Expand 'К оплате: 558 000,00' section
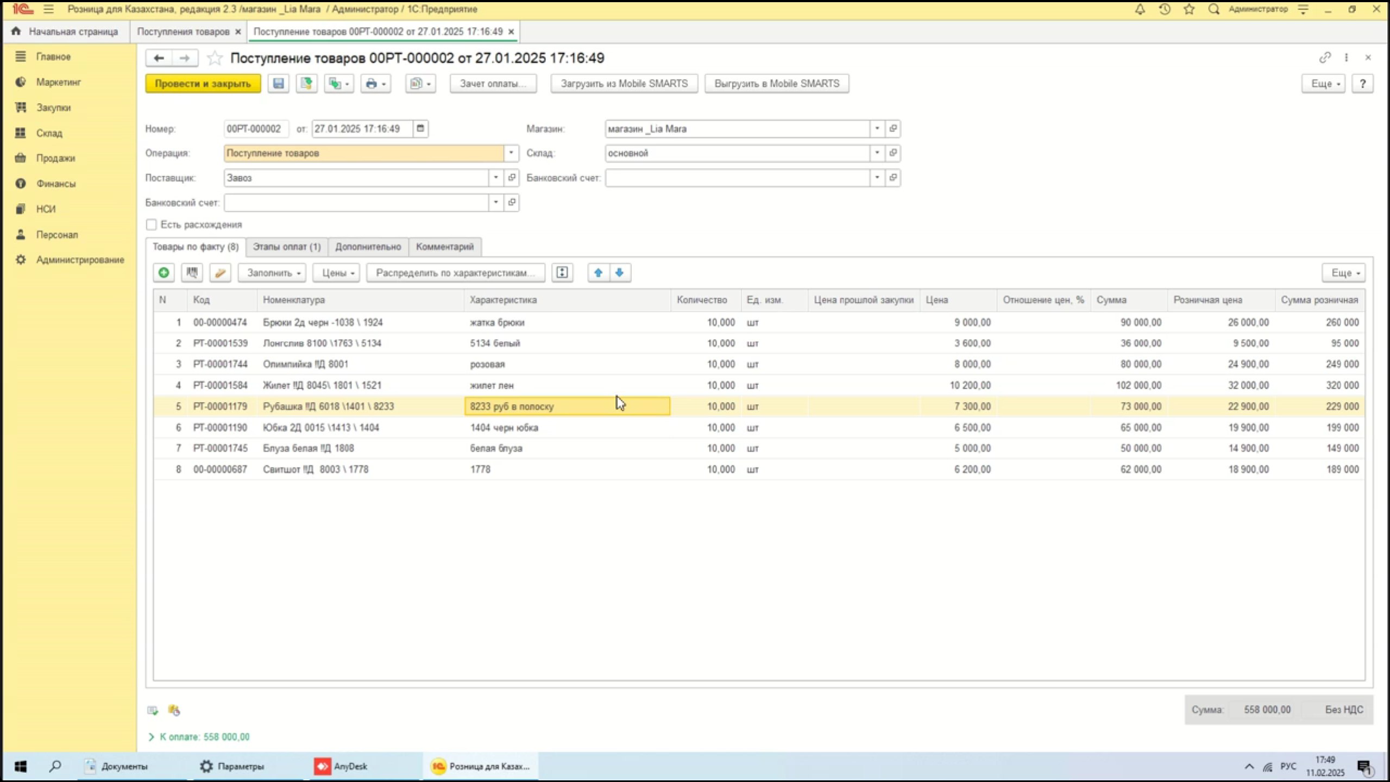1390x782 pixels. 152,737
